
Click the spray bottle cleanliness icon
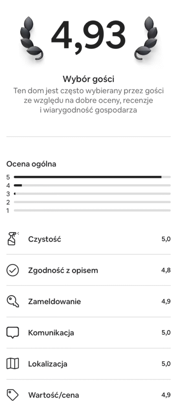[x=13, y=239]
